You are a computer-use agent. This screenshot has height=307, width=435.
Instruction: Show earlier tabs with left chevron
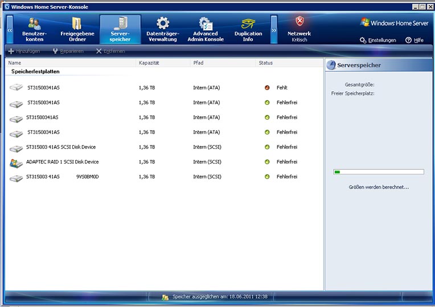10,30
